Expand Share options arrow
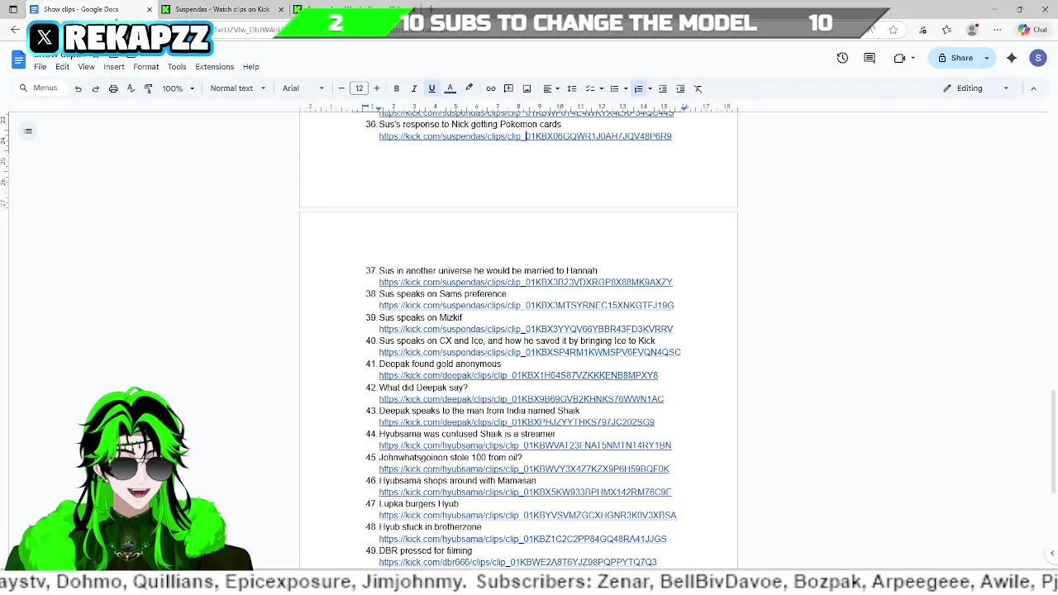Viewport: 1058px width, 595px height. 986,58
